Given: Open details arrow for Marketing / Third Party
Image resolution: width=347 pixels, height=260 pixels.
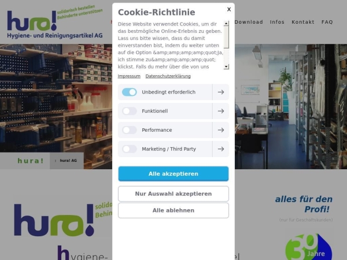Looking at the screenshot, I should click(x=221, y=149).
